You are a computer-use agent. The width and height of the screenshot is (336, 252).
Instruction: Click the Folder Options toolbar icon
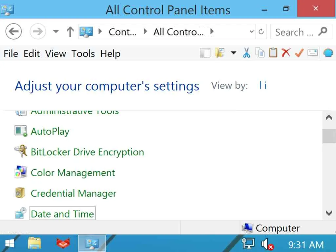click(220, 53)
